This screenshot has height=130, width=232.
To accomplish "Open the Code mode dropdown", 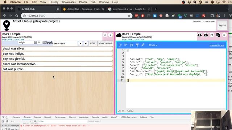I will [153, 45].
